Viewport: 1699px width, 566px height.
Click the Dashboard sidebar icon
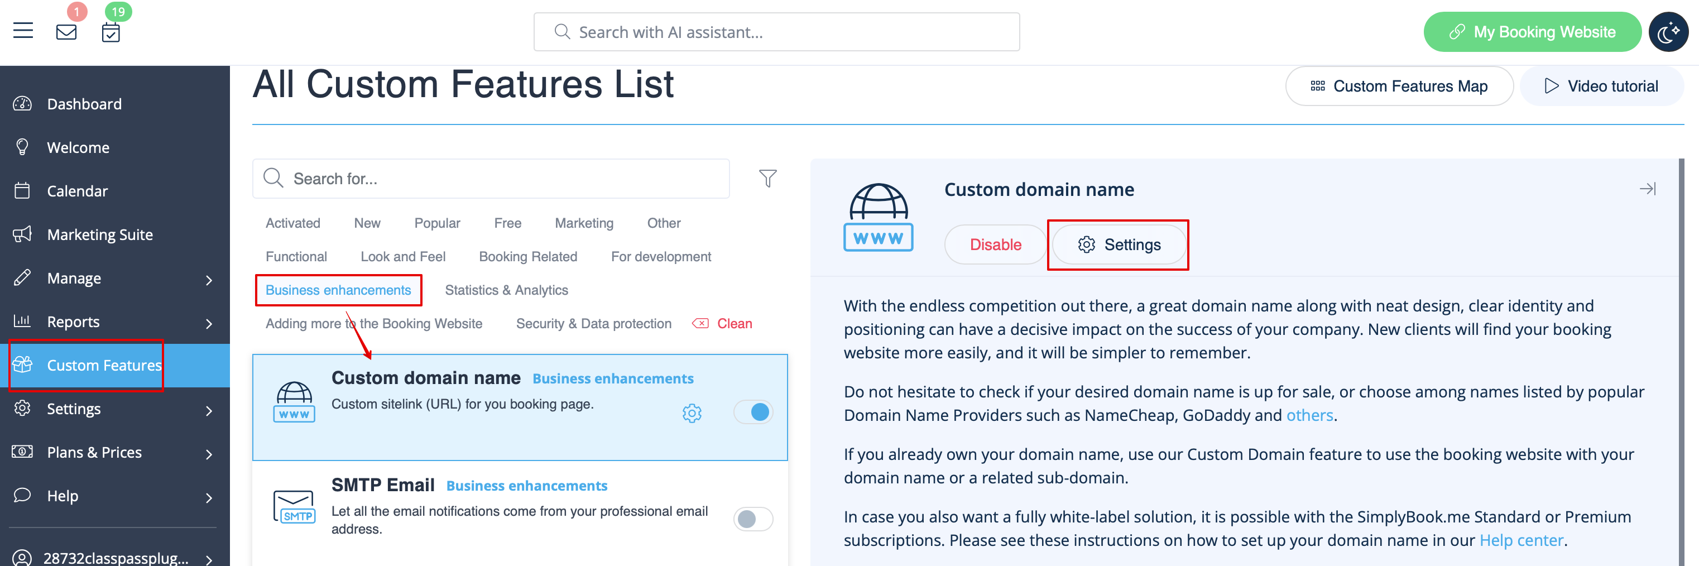(x=22, y=104)
